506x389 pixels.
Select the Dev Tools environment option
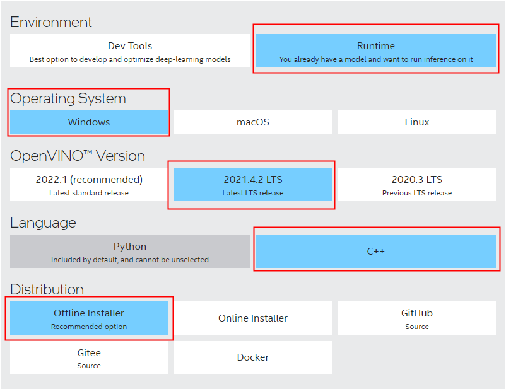(130, 51)
